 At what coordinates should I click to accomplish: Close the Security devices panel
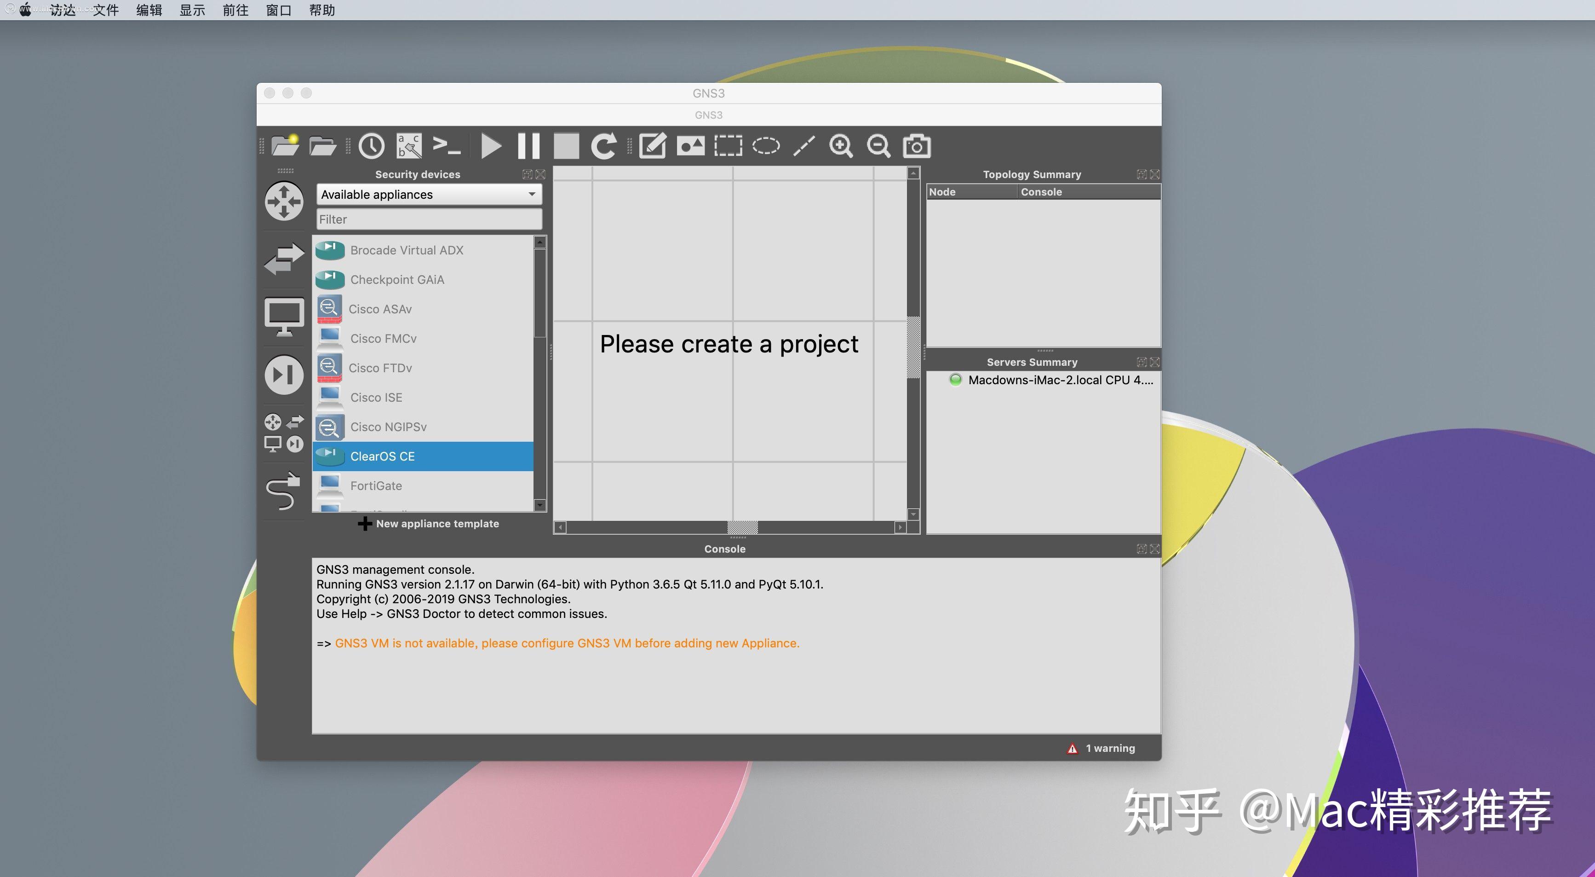540,175
